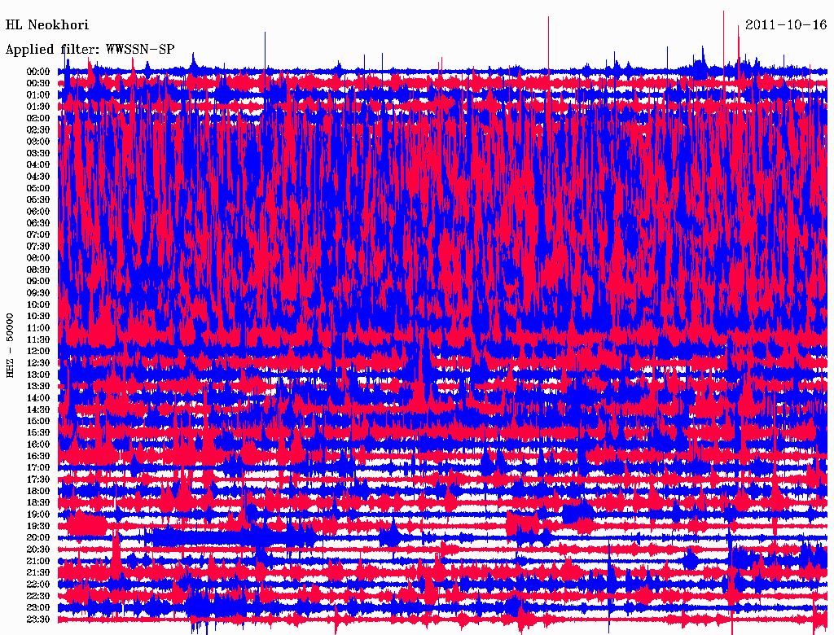
Task: Click the 01:00 time label
Action: coord(38,94)
